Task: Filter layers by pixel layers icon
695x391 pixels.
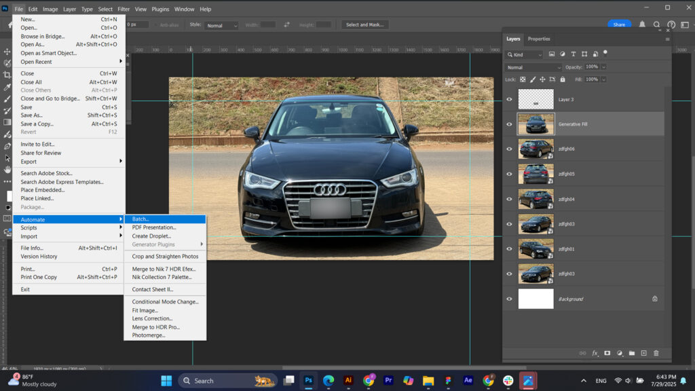Action: [551, 54]
